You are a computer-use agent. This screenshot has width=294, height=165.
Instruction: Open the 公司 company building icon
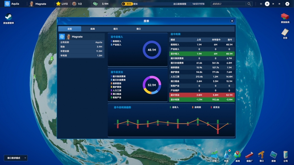[x=285, y=155]
